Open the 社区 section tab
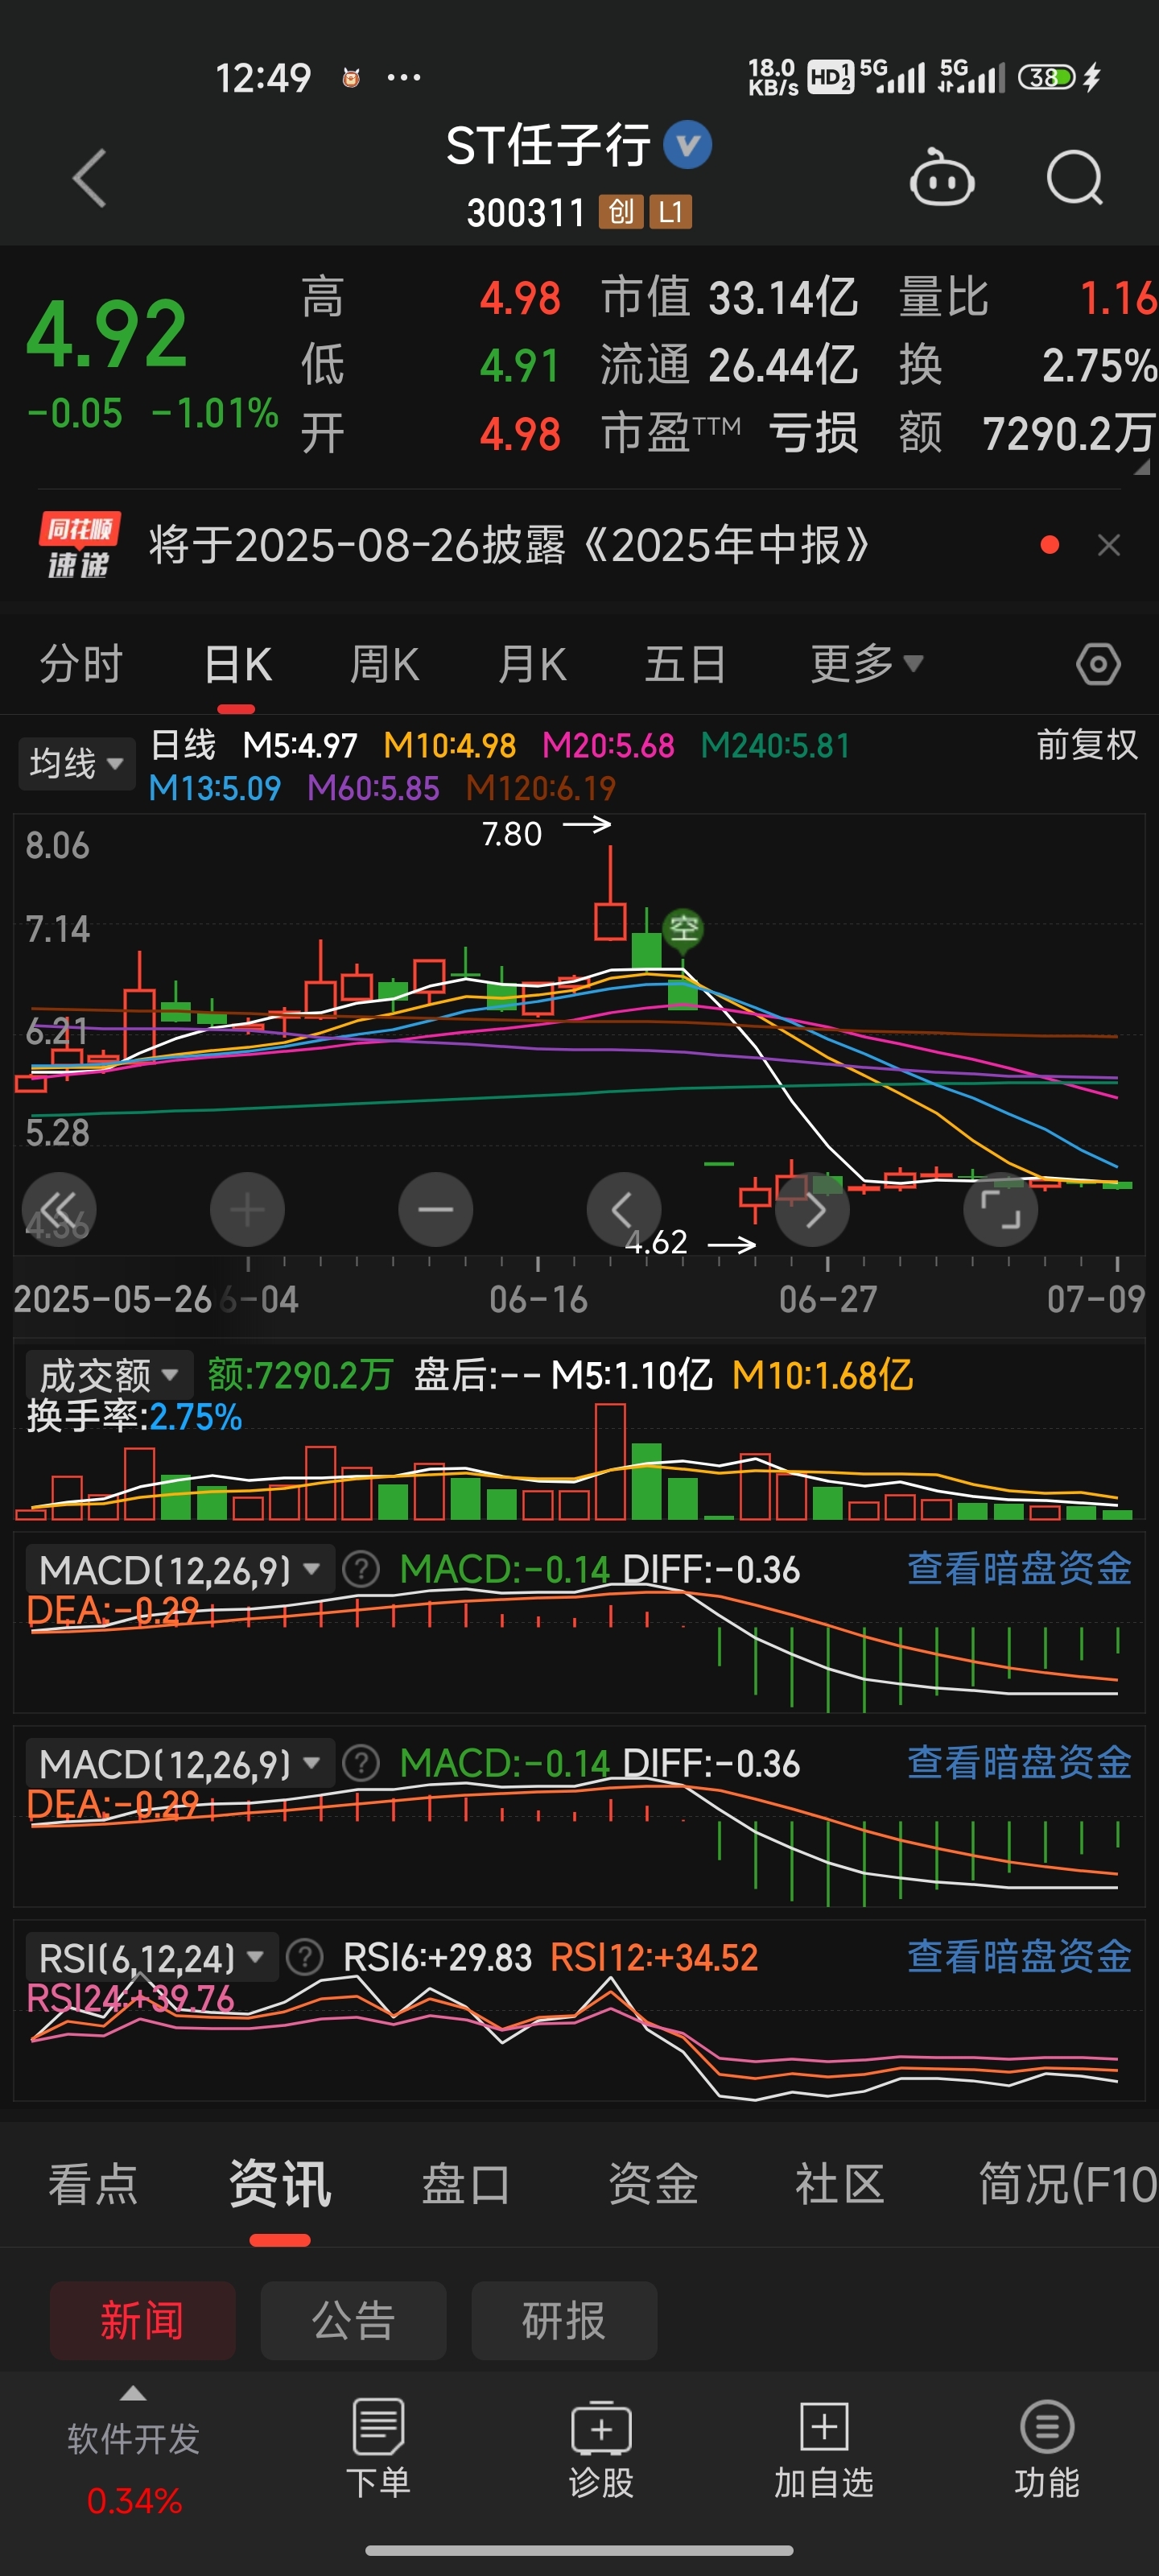The width and height of the screenshot is (1159, 2576). tap(840, 2183)
